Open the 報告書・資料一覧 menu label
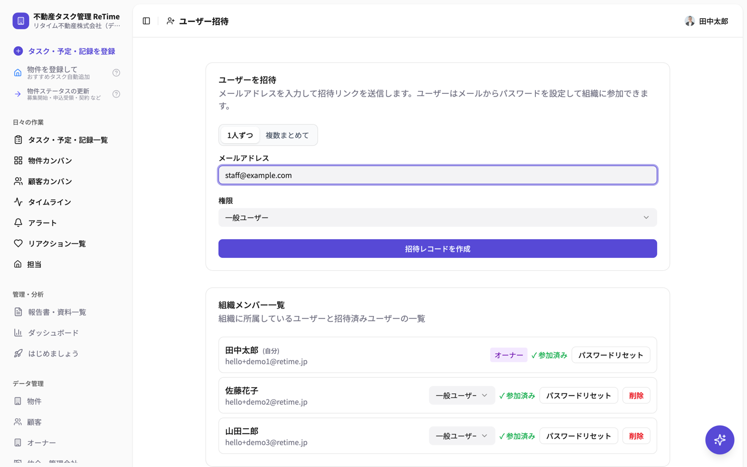 click(x=57, y=312)
